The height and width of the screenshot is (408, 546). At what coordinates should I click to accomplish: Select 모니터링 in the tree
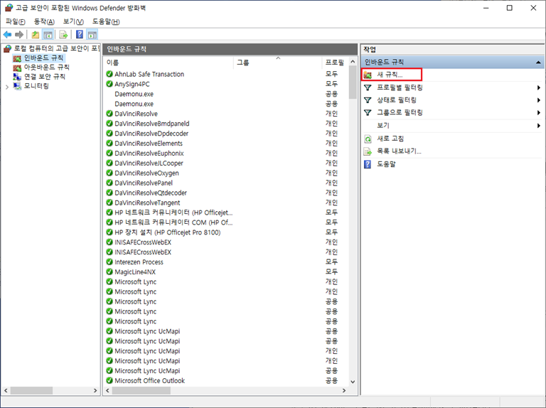pos(36,86)
